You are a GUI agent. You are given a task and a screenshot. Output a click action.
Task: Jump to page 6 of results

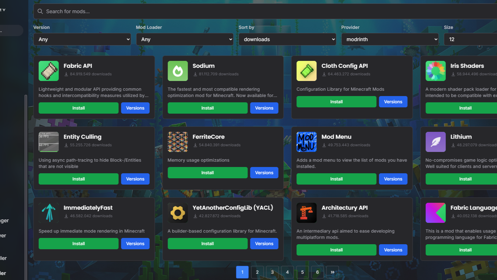coord(317,272)
